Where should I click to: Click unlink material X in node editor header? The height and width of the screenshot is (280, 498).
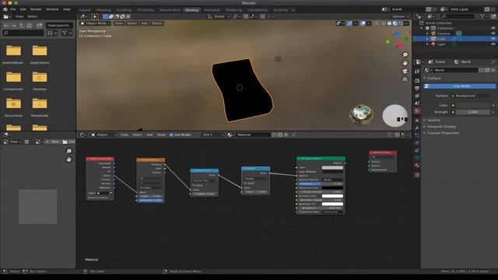(286, 135)
